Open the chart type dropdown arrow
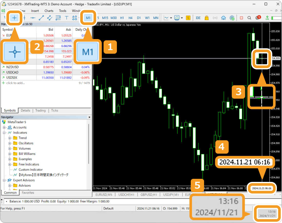 (171, 18)
